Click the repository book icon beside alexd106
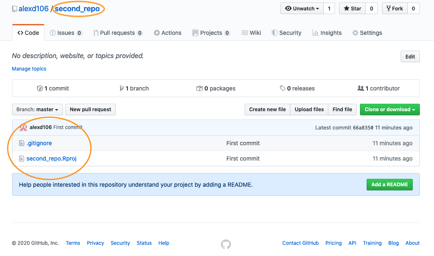This screenshot has width=434, height=256. point(15,9)
